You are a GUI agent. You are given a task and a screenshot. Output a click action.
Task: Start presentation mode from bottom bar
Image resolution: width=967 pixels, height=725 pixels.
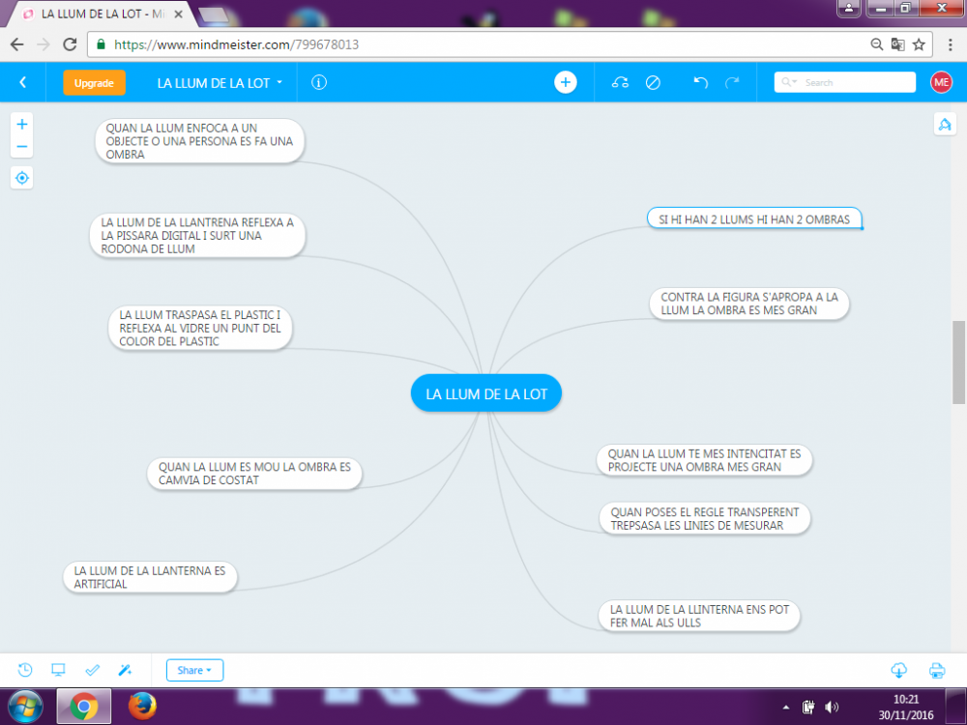pyautogui.click(x=58, y=670)
